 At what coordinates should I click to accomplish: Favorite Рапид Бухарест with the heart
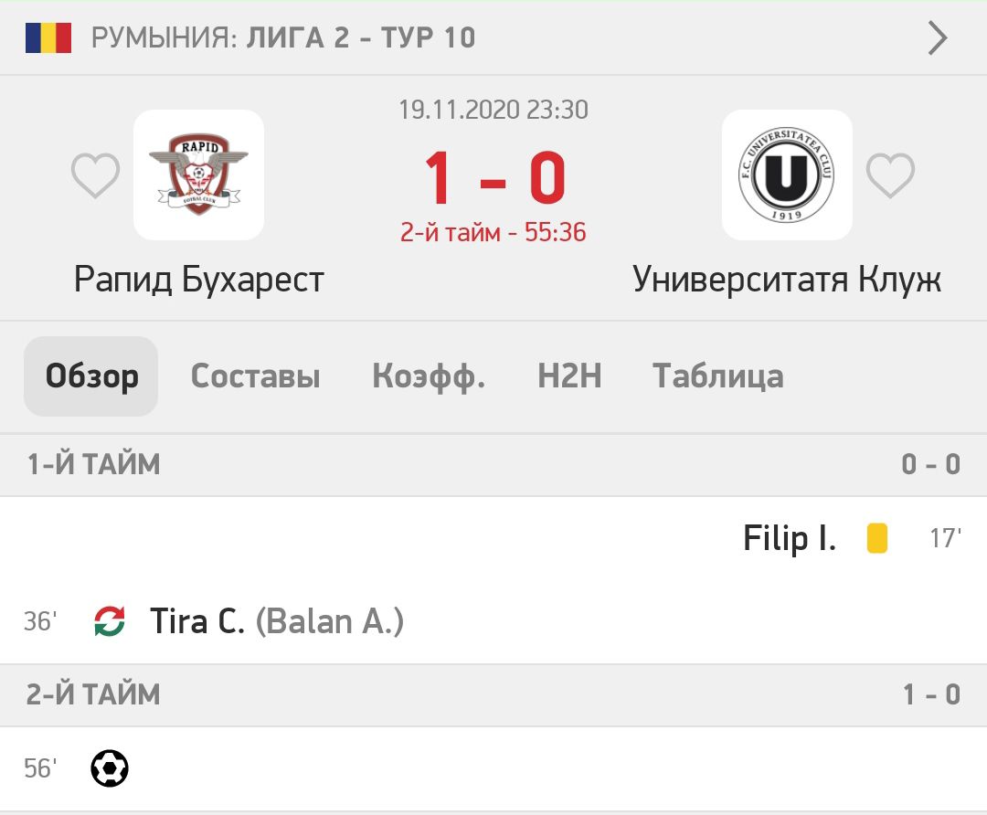click(96, 175)
